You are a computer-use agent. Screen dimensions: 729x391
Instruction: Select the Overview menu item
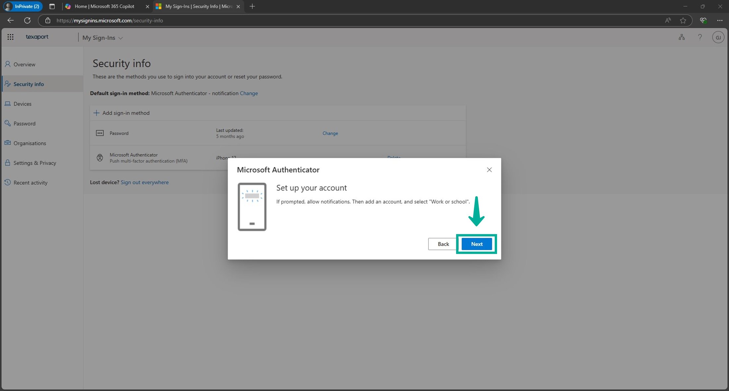(x=24, y=64)
